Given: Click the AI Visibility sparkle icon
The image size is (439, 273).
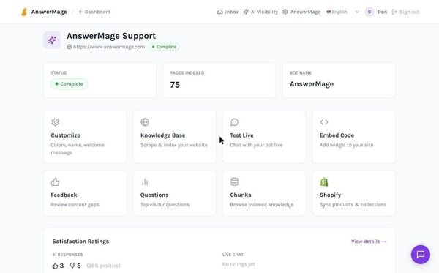Looking at the screenshot, I should 246,12.
